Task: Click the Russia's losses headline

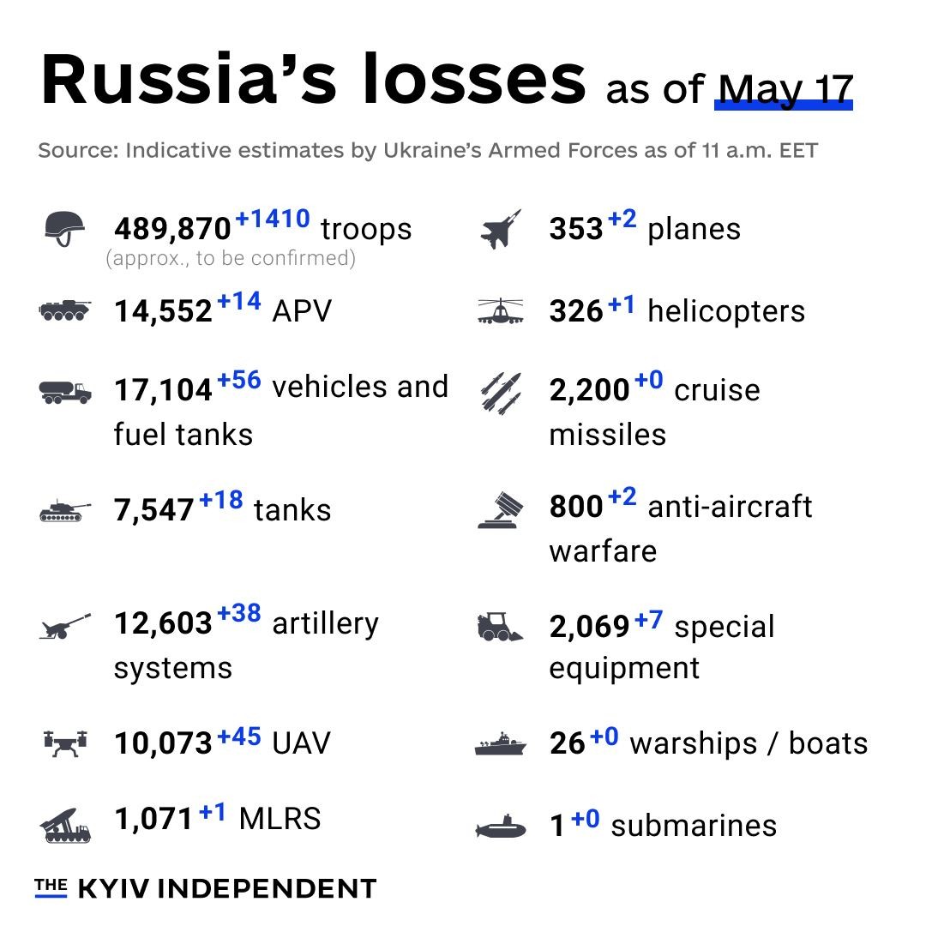Action: tap(314, 80)
